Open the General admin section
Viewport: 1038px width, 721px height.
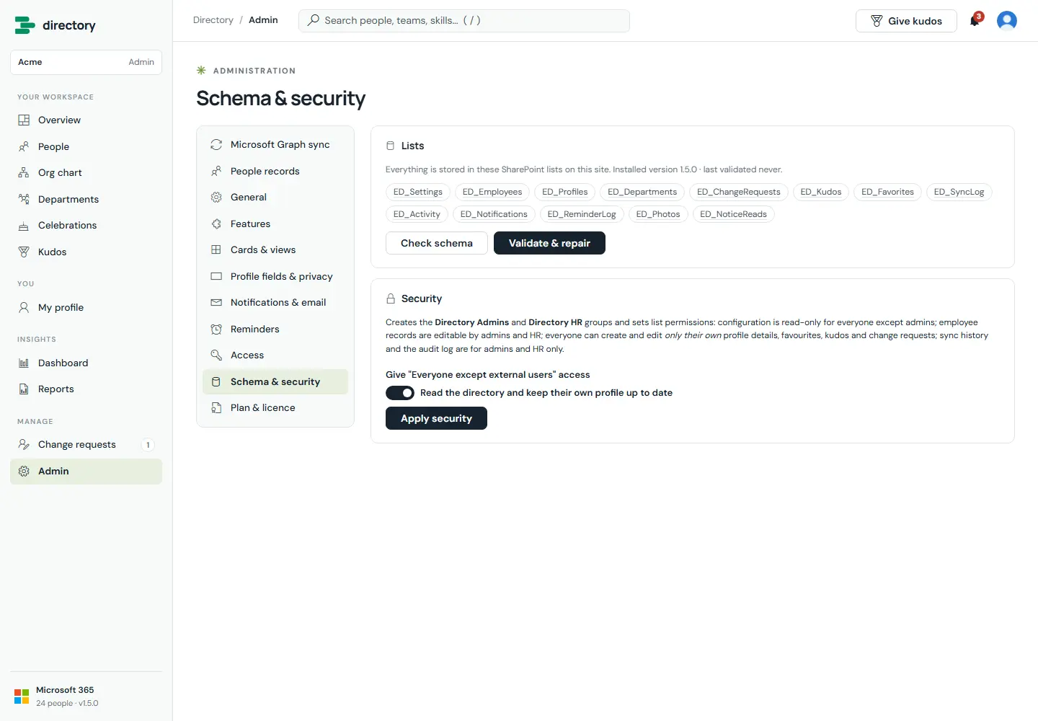point(275,198)
